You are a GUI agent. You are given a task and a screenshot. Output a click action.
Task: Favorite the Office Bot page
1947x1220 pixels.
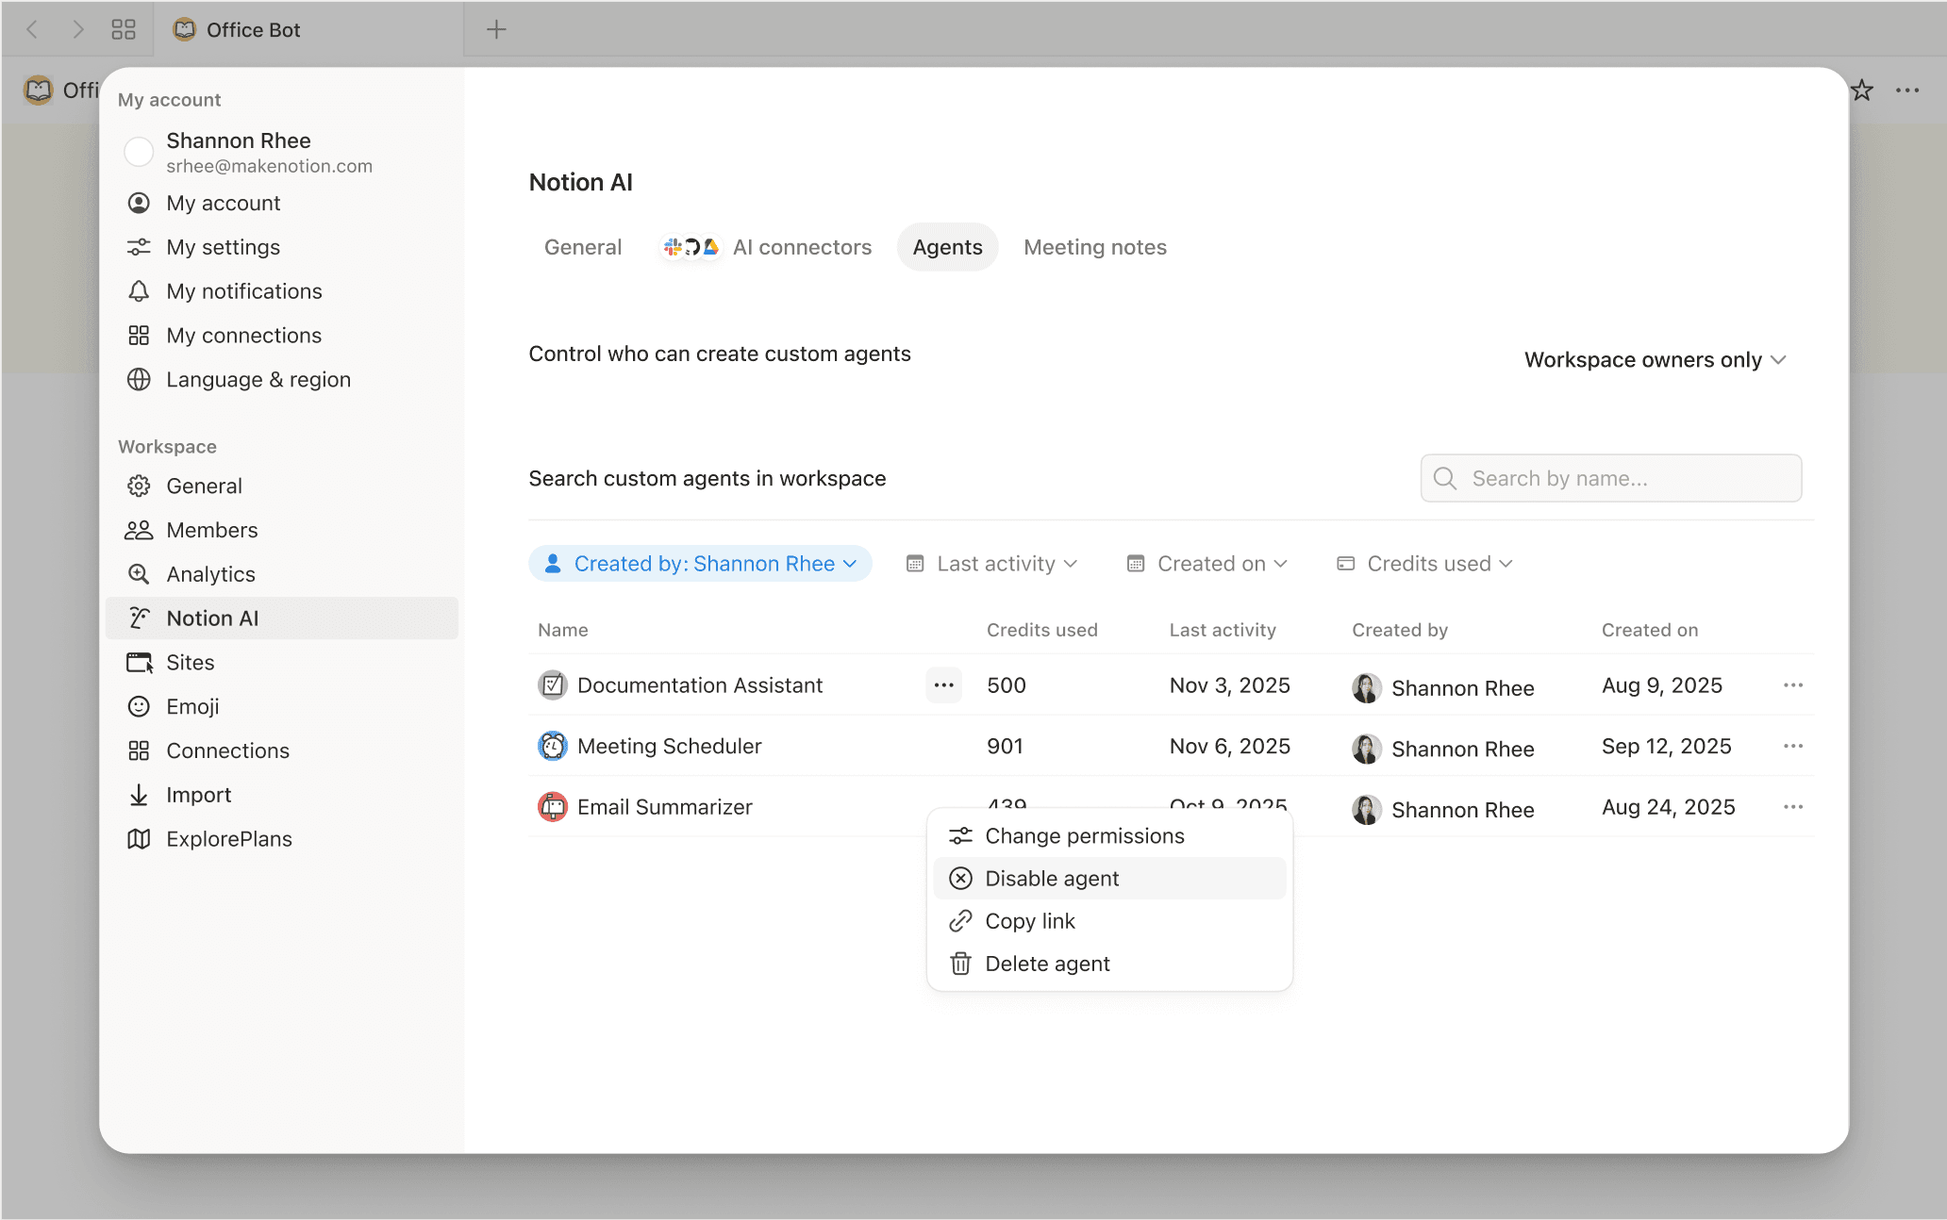pyautogui.click(x=1863, y=90)
